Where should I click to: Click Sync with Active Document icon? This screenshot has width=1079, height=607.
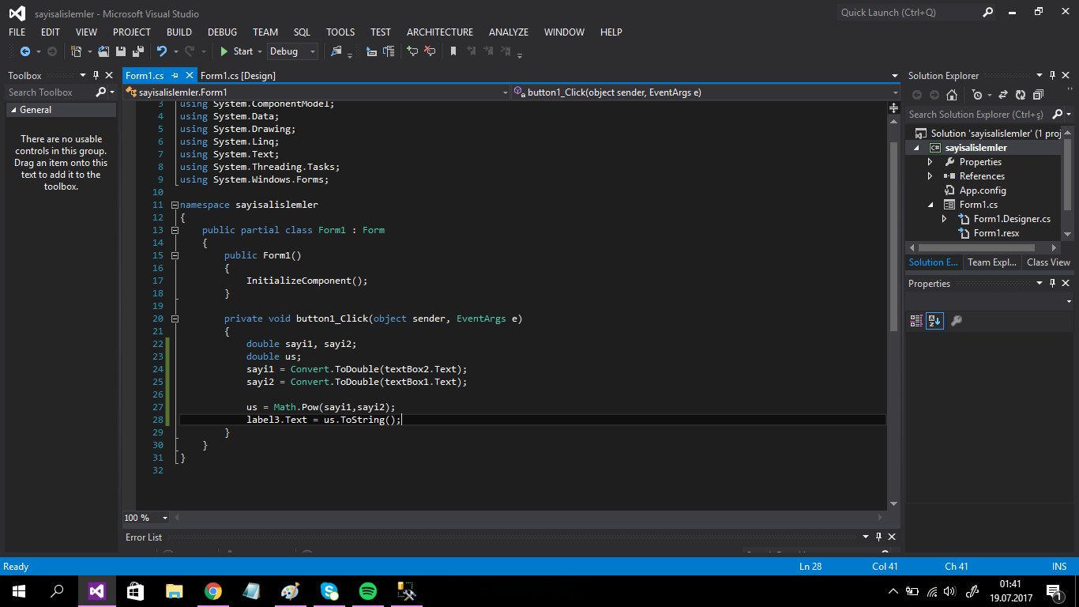point(1003,95)
